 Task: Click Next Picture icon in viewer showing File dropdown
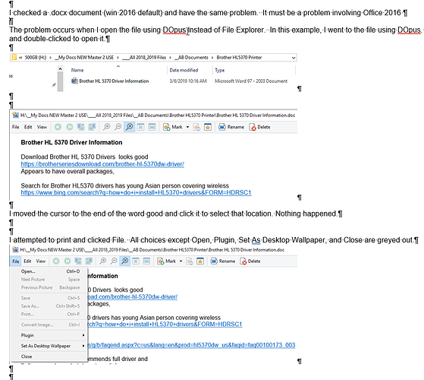click(x=68, y=261)
